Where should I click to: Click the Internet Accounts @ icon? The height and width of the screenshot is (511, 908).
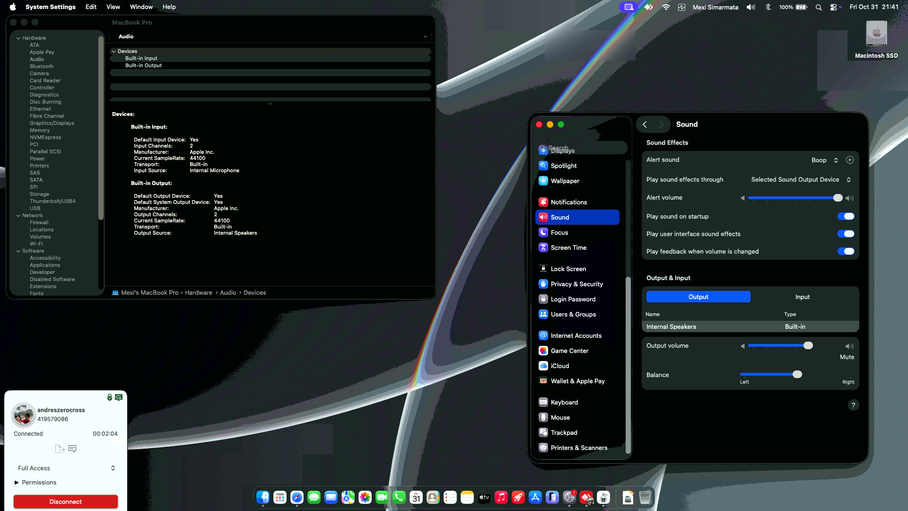[543, 335]
